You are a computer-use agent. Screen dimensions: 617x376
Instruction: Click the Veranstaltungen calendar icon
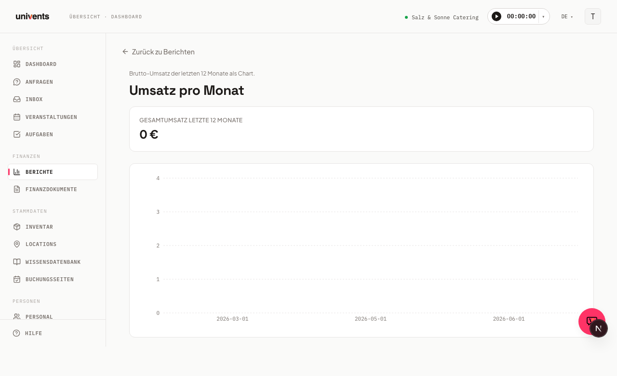coord(17,117)
